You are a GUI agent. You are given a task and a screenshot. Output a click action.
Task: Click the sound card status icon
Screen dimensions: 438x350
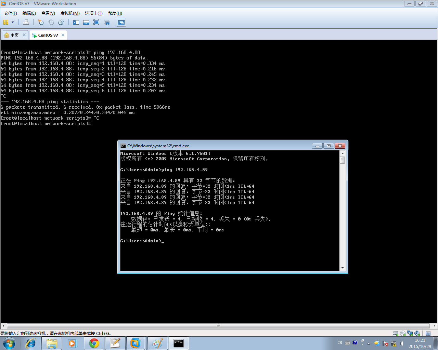(417, 333)
